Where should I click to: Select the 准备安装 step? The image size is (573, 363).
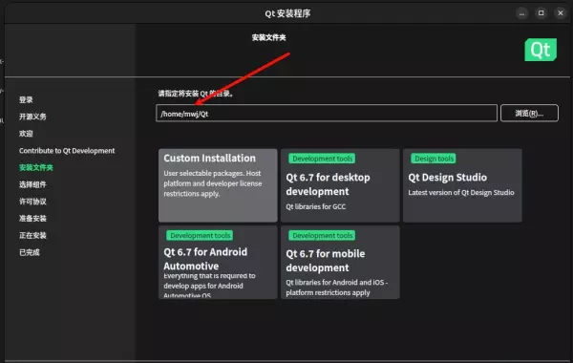click(x=32, y=218)
